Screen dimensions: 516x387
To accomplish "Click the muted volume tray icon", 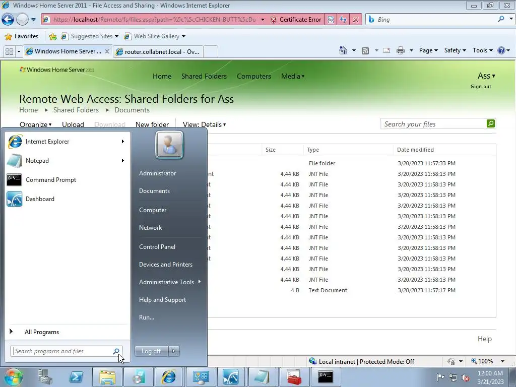I will [465, 377].
